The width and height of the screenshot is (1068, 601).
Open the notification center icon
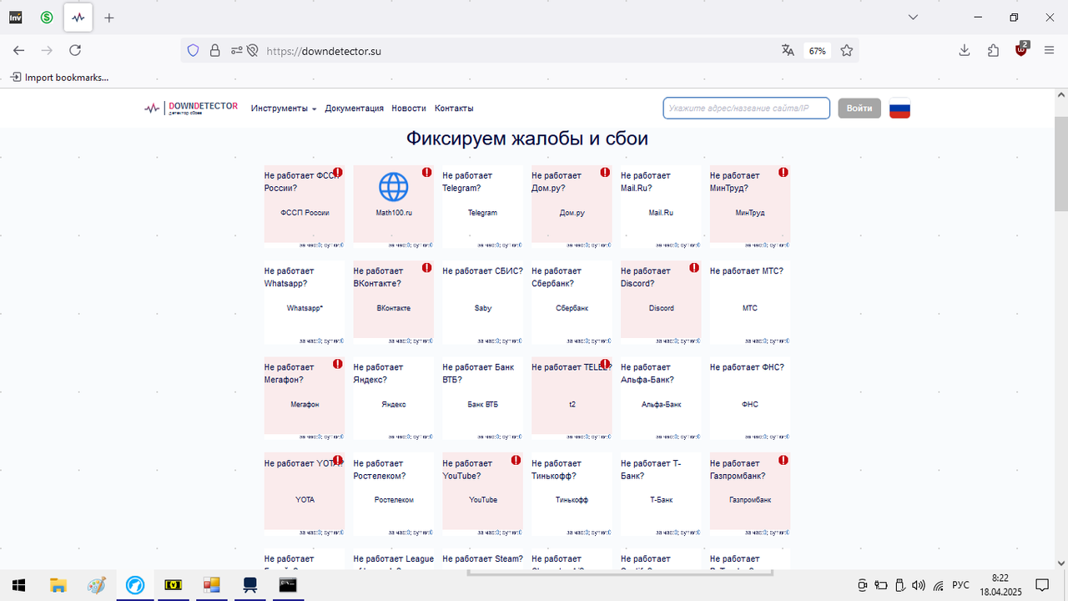[x=1042, y=585]
